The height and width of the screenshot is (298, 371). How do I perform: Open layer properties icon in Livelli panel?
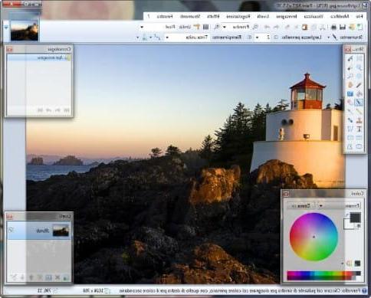pos(13,277)
